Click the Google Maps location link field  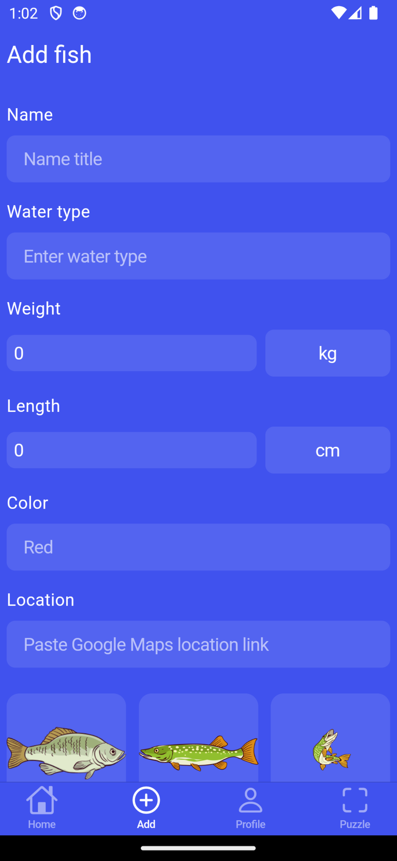click(198, 644)
